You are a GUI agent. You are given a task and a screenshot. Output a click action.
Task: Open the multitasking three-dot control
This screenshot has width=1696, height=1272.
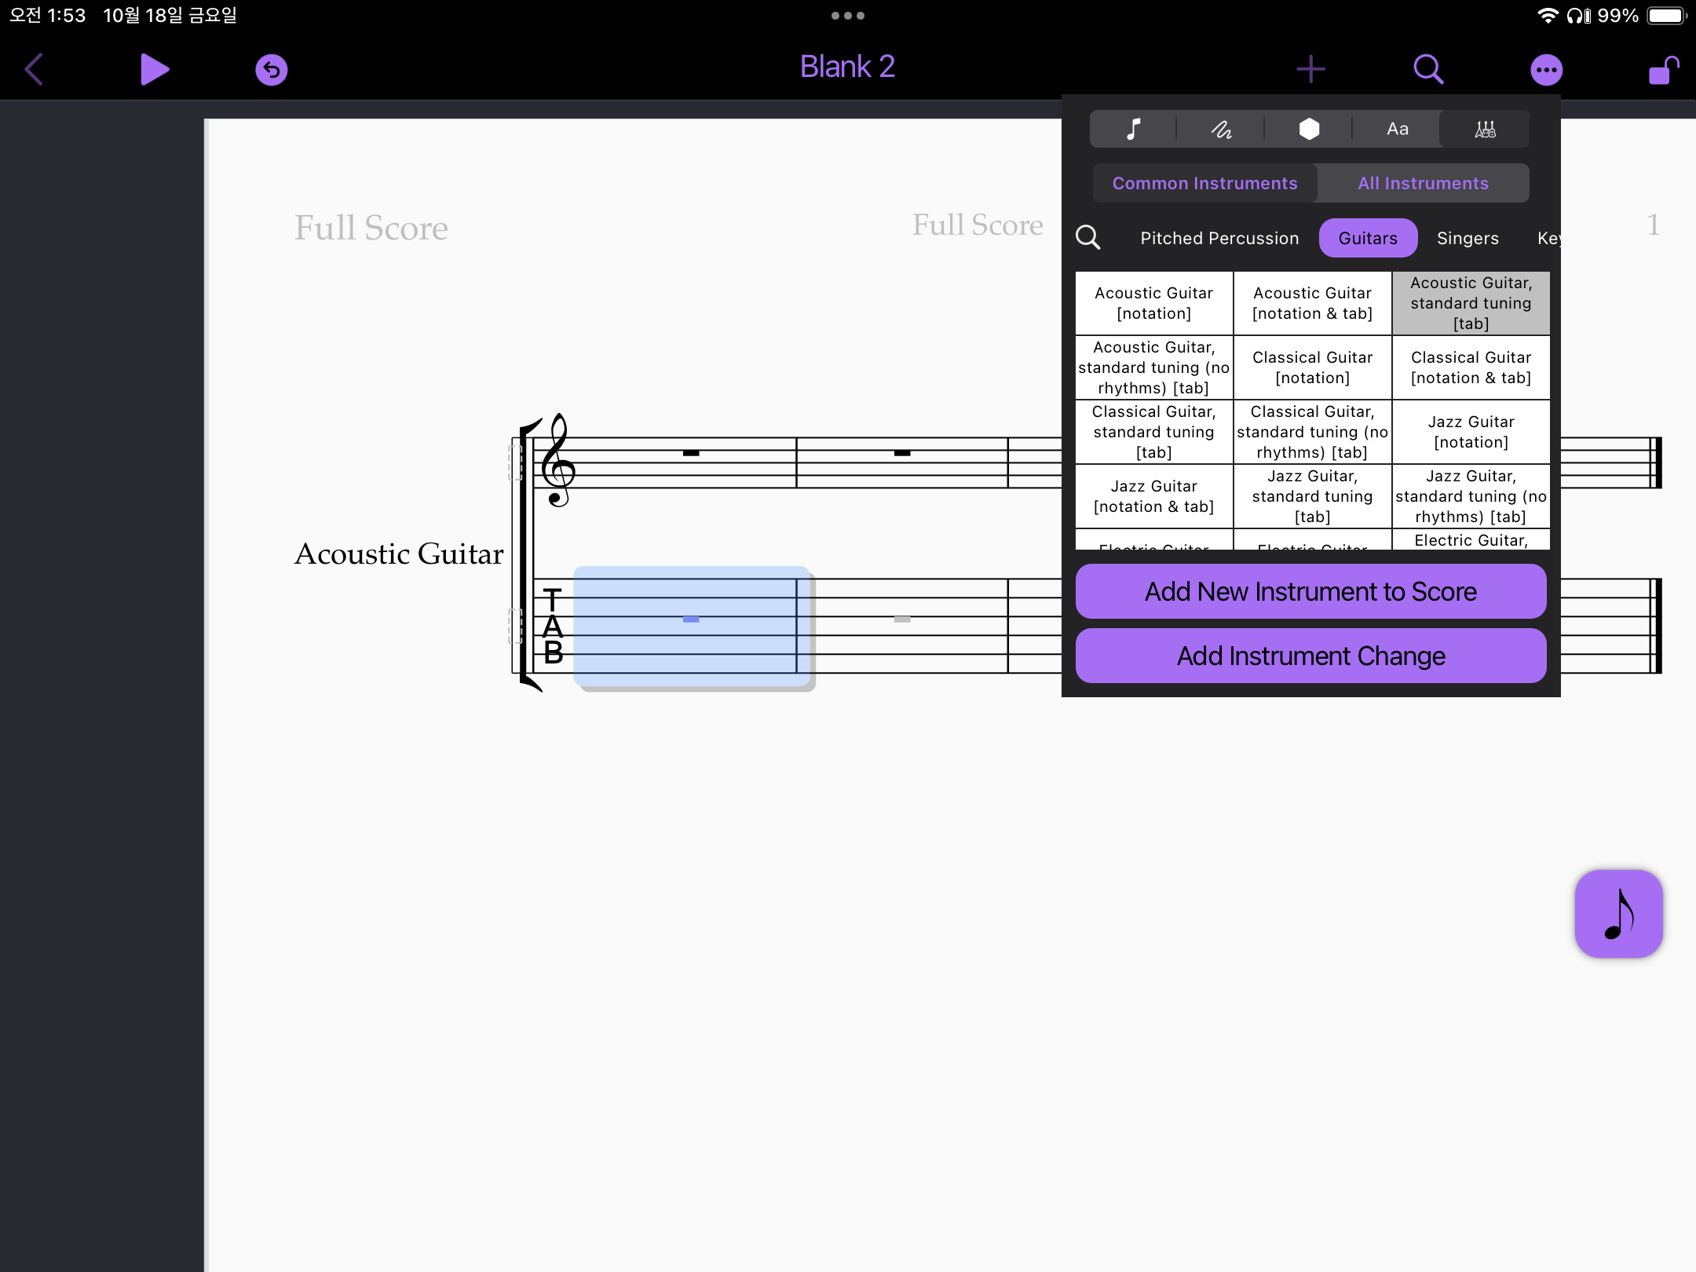pyautogui.click(x=847, y=16)
